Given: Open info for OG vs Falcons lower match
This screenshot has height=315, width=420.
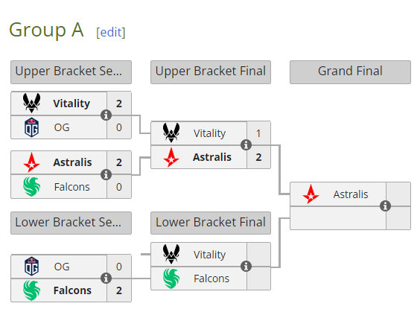Looking at the screenshot, I should click(106, 278).
